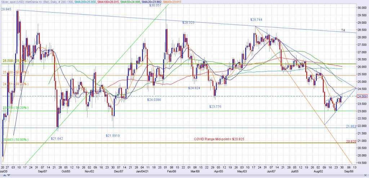
Task: Click the 21.863 support level label
Action: click(x=351, y=126)
